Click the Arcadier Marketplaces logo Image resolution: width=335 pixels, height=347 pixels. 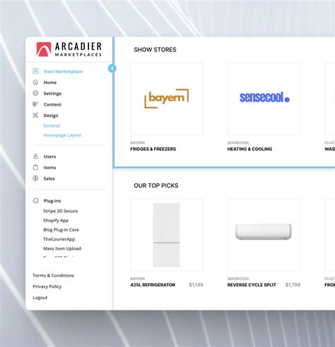tap(69, 49)
